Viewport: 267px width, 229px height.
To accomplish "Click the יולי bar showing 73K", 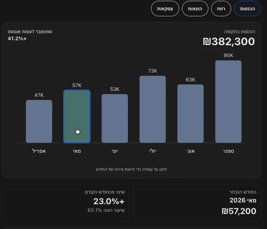I will 152,109.
